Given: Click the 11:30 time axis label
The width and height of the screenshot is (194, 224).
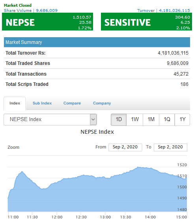Looking at the screenshot, I should tap(32, 217).
